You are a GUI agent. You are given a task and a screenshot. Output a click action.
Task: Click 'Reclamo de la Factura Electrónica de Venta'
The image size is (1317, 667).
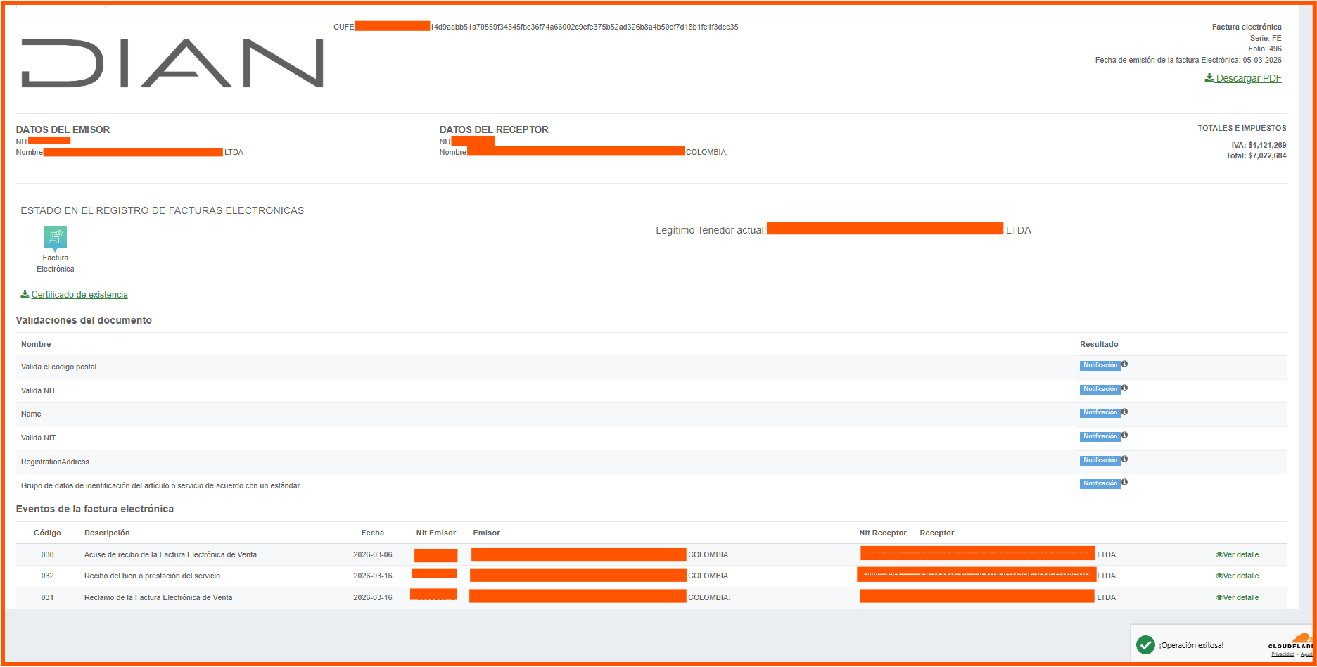(x=158, y=597)
